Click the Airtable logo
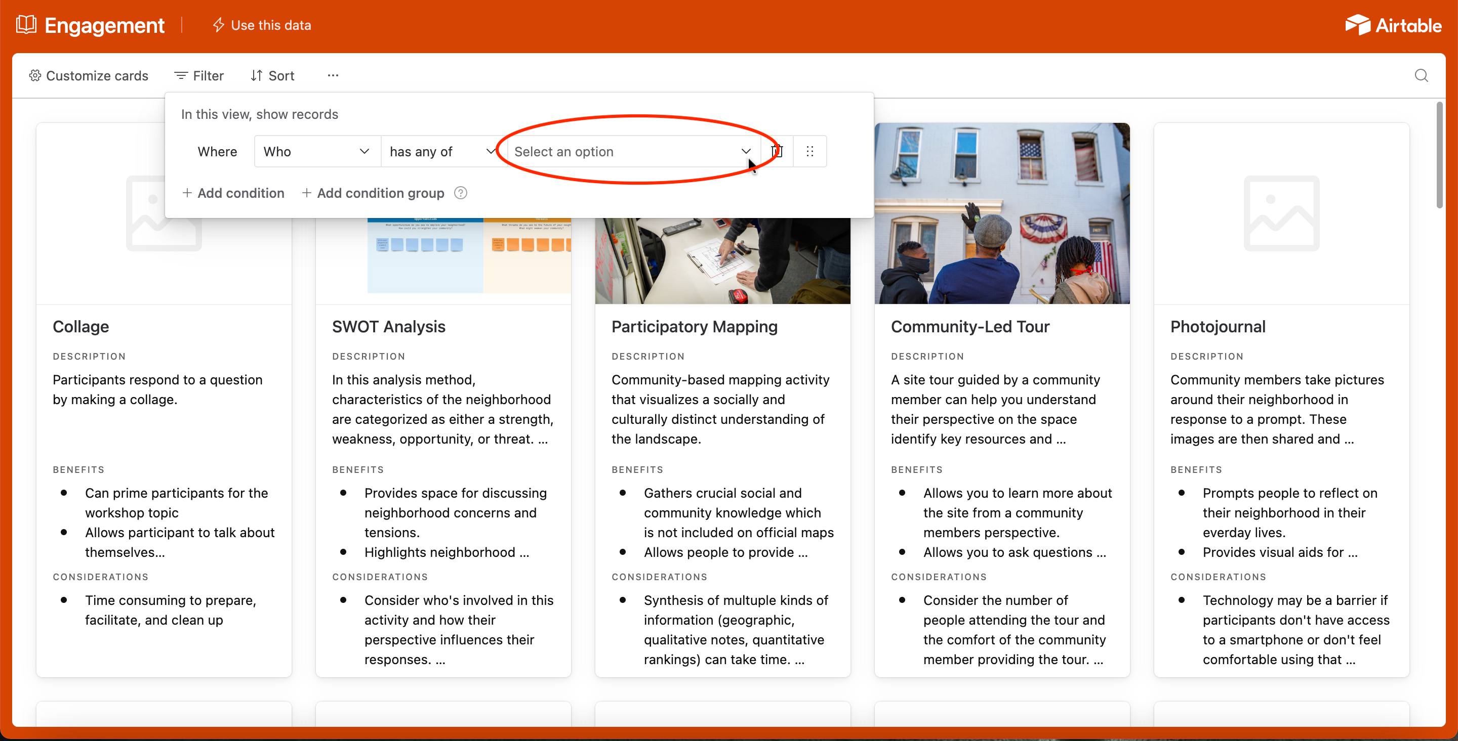Image resolution: width=1458 pixels, height=741 pixels. [1393, 25]
